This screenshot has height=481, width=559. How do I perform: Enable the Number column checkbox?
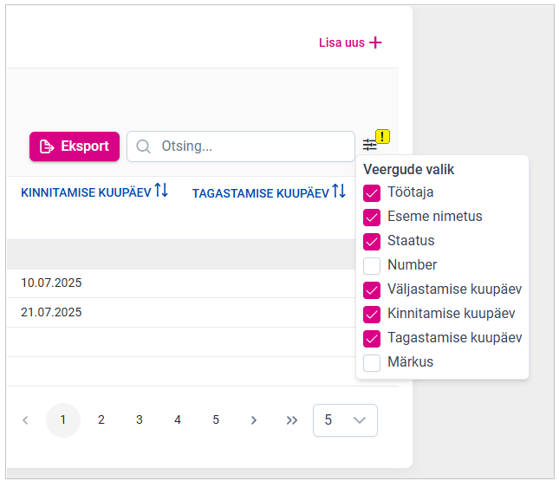[x=372, y=265]
